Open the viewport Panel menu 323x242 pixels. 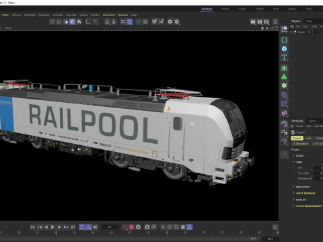tap(8, 28)
